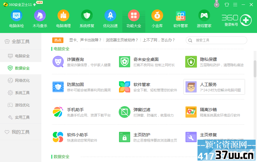The height and width of the screenshot is (162, 257).
Task: Switch to 功能大全 toolbar tab
Action: point(134,21)
